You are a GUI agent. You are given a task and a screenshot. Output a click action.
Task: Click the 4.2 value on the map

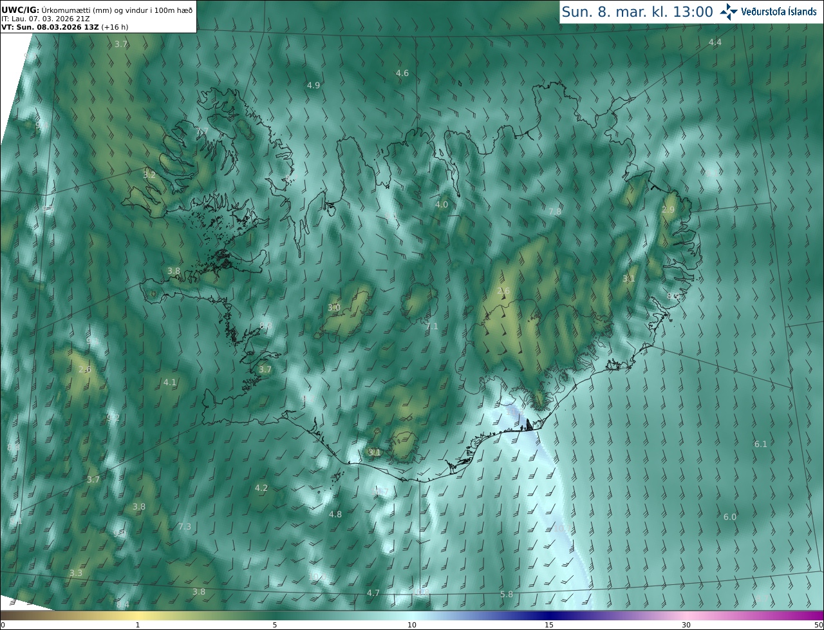click(261, 488)
